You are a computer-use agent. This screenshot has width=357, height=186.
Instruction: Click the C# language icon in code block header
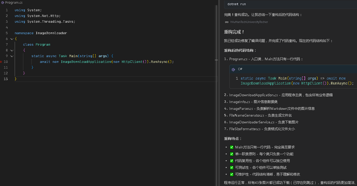tap(233, 69)
